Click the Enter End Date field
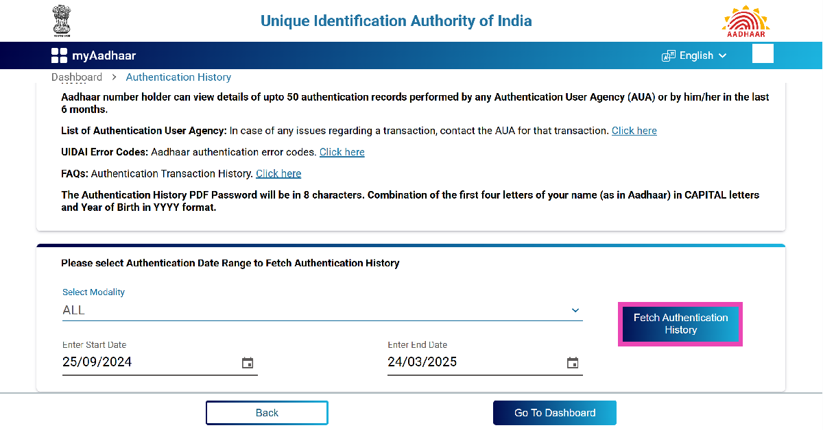 [x=473, y=362]
